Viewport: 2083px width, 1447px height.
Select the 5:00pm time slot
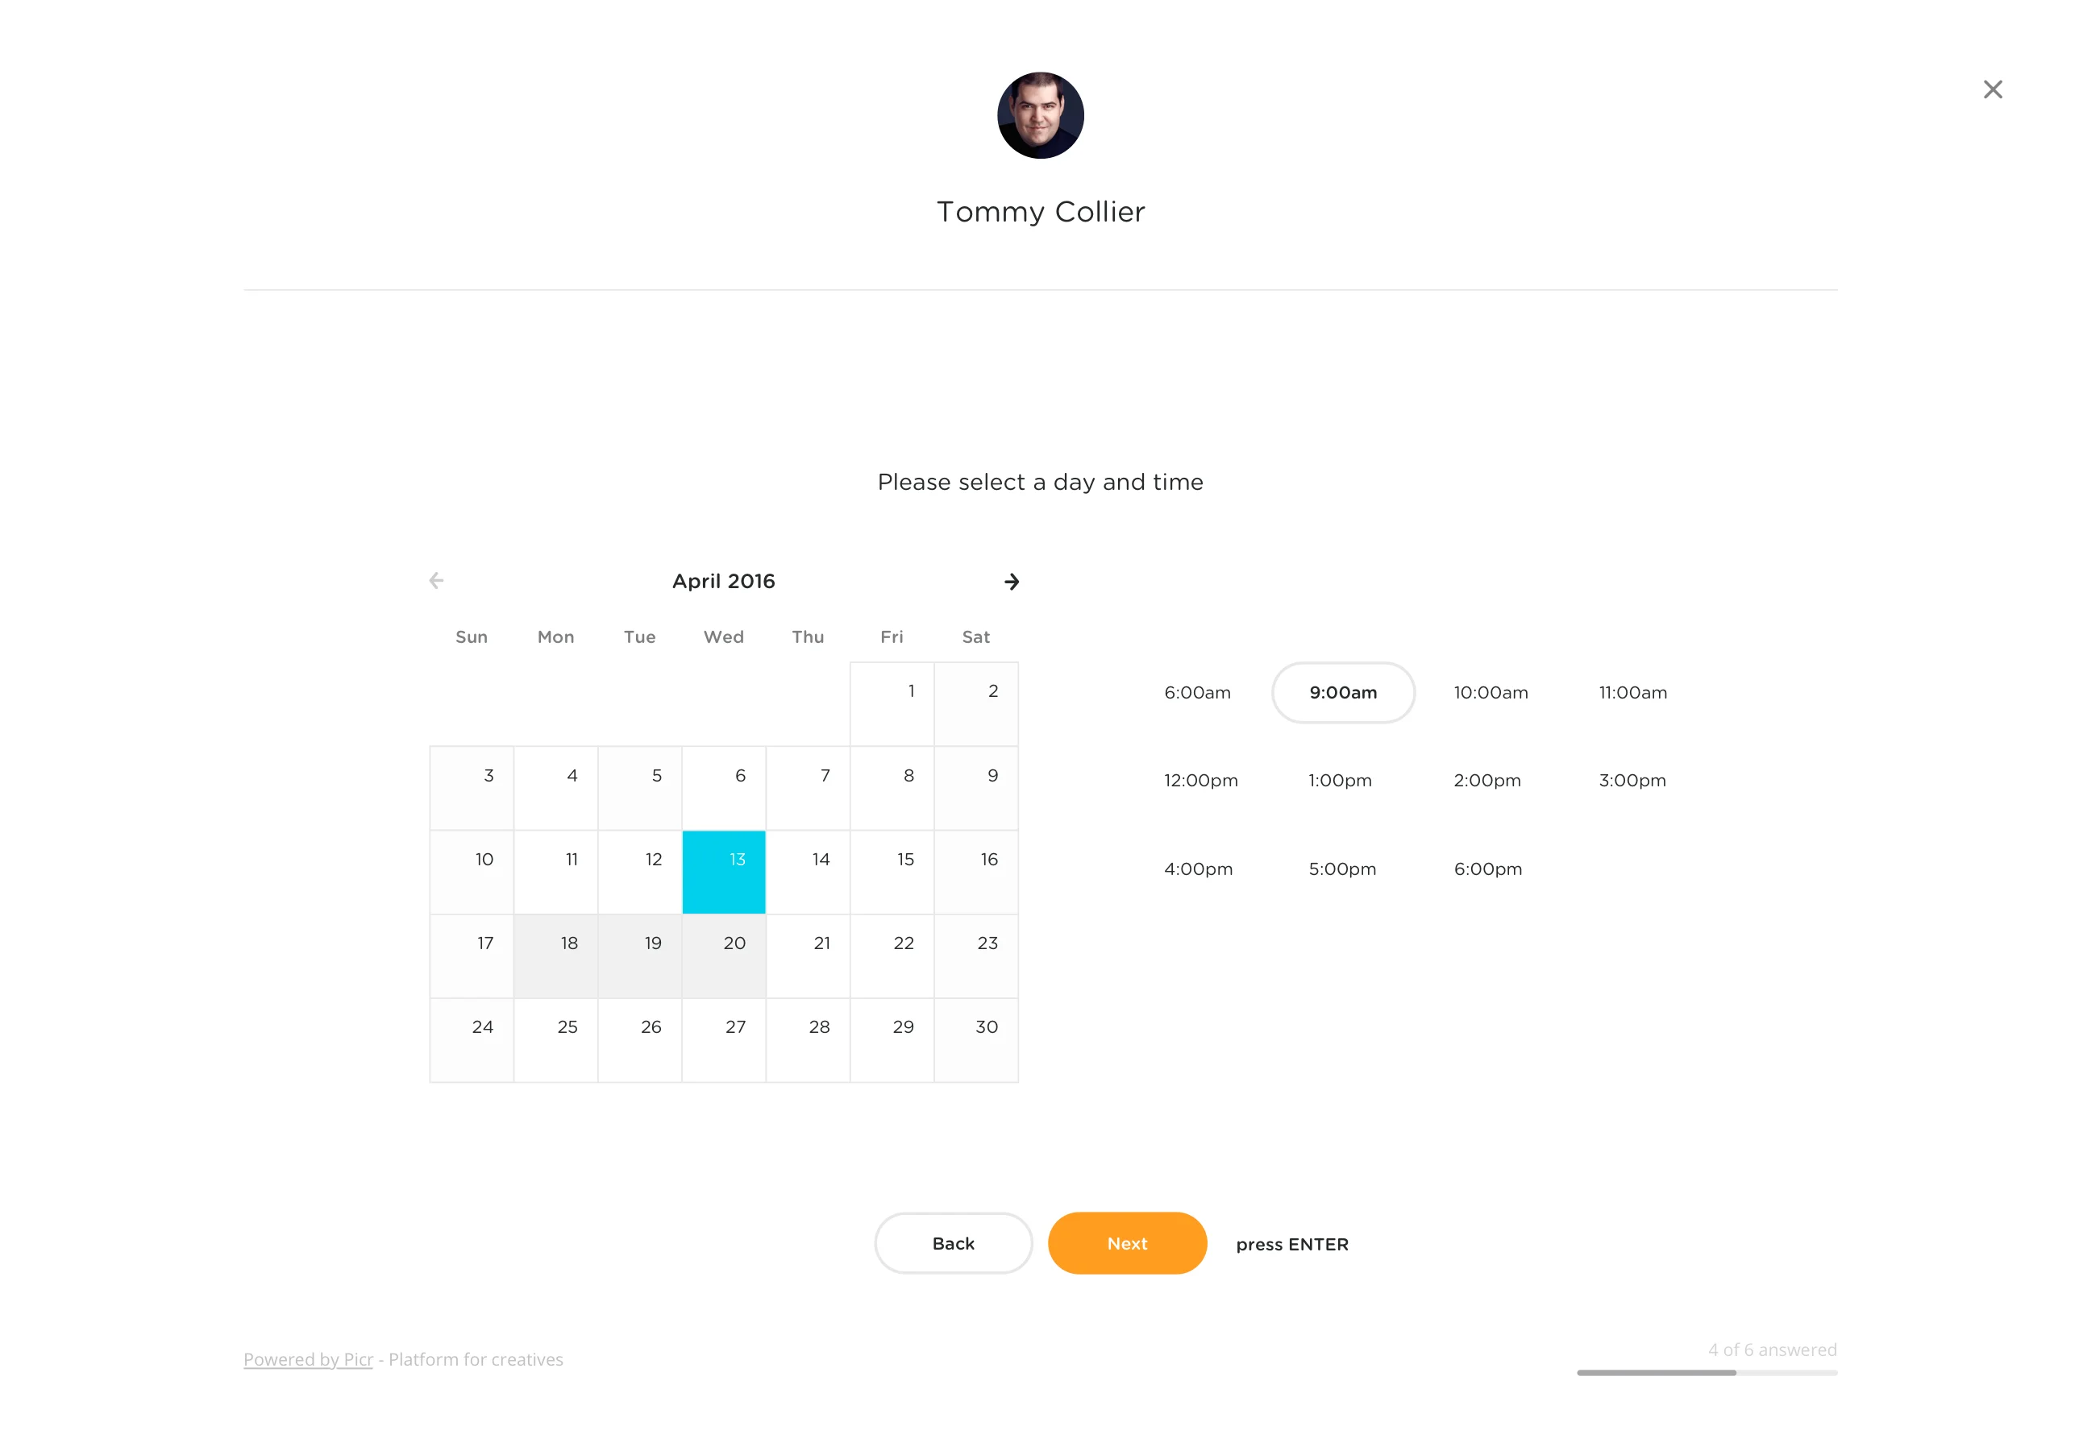point(1342,869)
